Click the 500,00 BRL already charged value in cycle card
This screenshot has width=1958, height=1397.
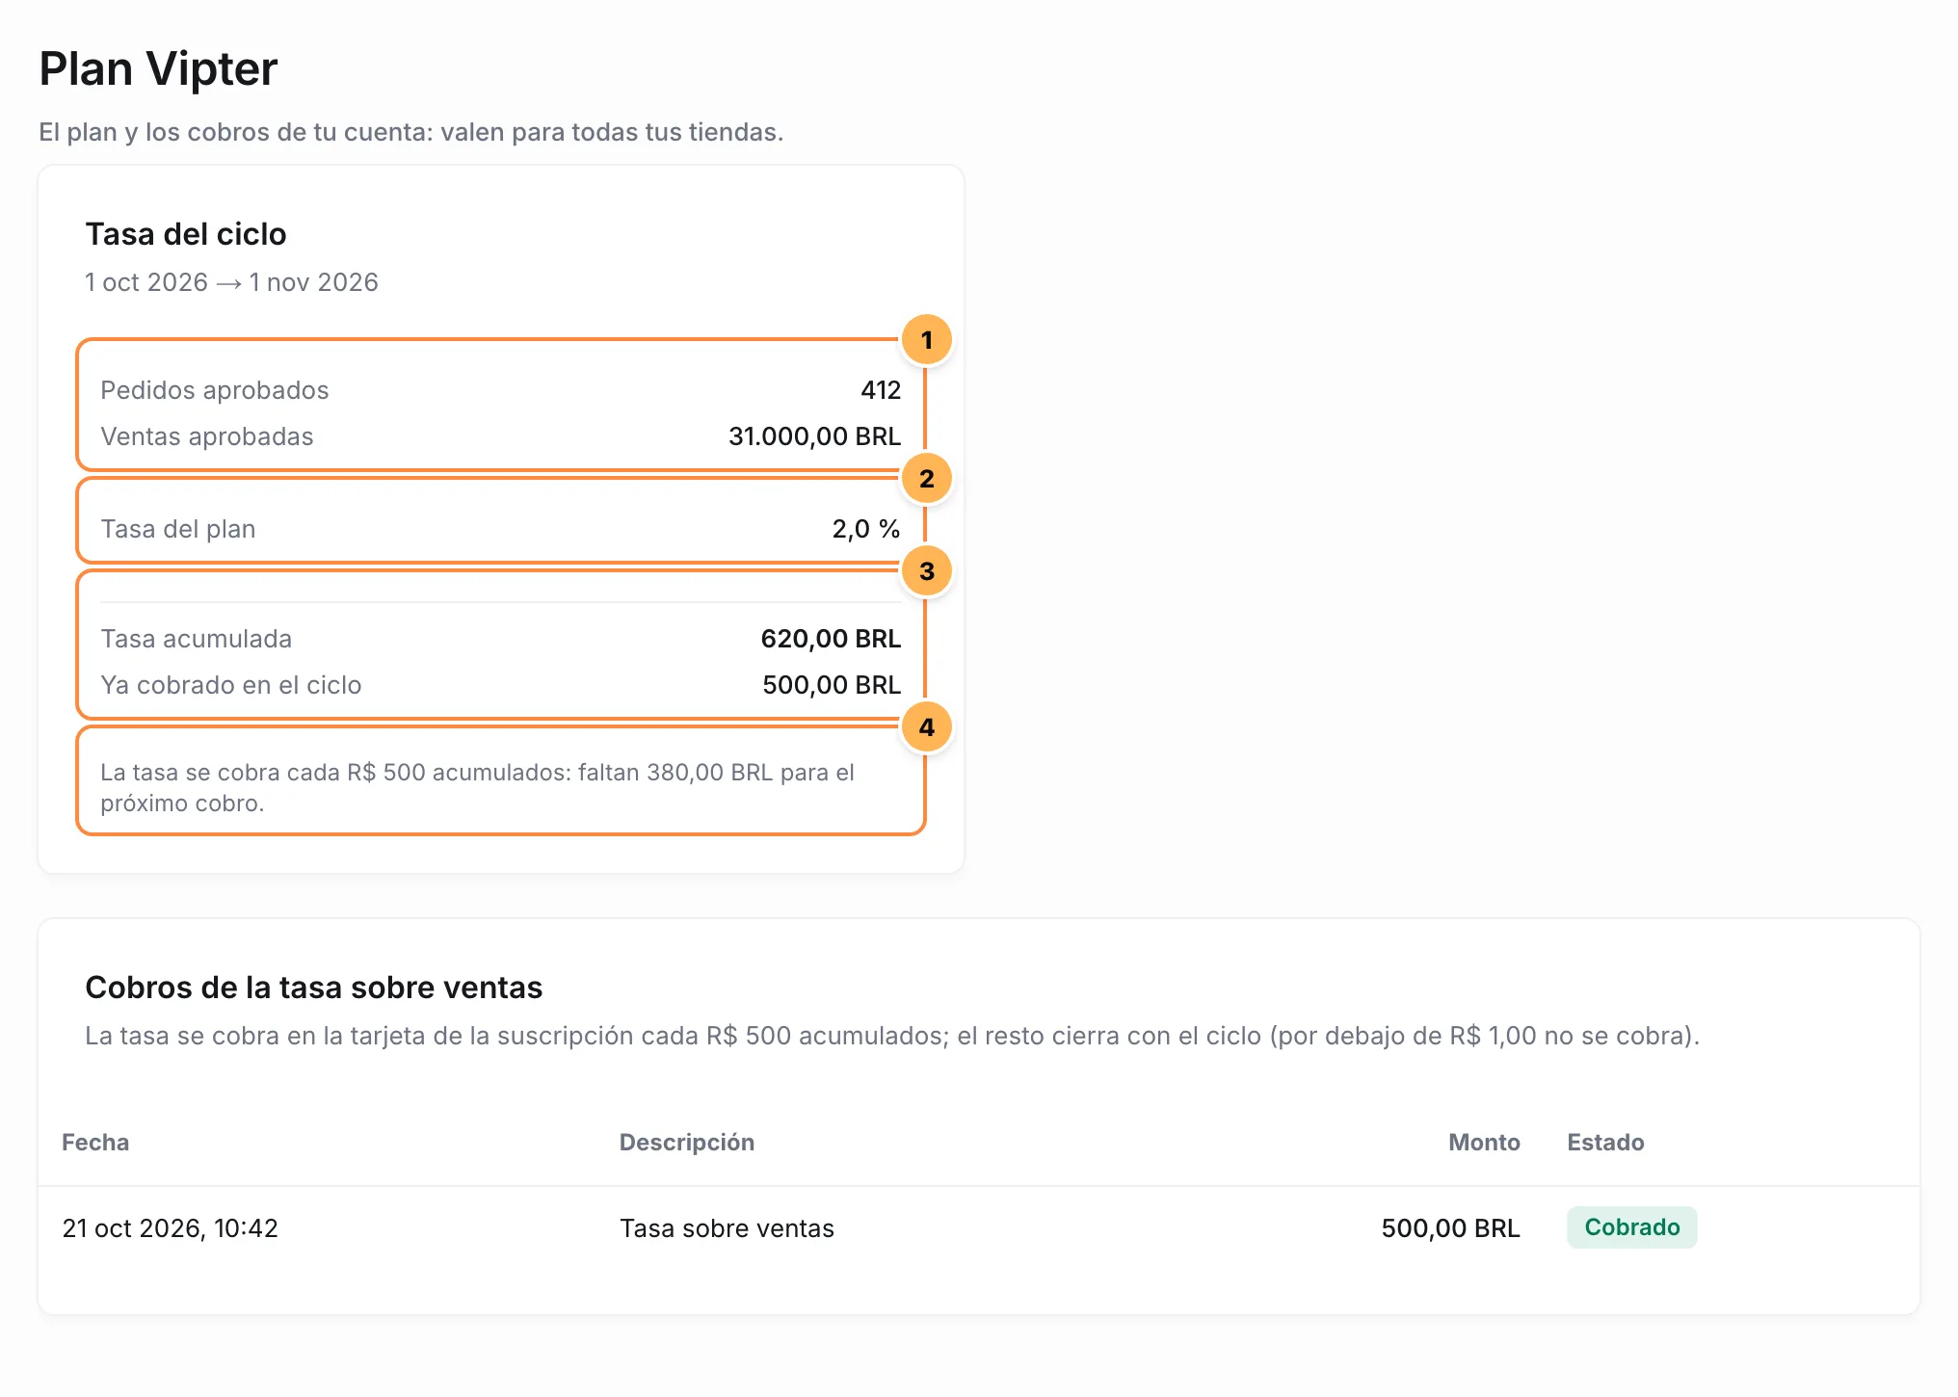(x=833, y=685)
